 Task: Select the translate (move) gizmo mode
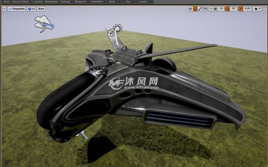pyautogui.click(x=190, y=9)
